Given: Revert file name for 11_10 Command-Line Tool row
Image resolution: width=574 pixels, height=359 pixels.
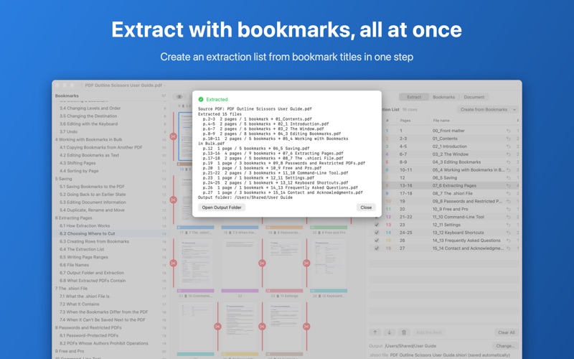Looking at the screenshot, I should tap(509, 217).
